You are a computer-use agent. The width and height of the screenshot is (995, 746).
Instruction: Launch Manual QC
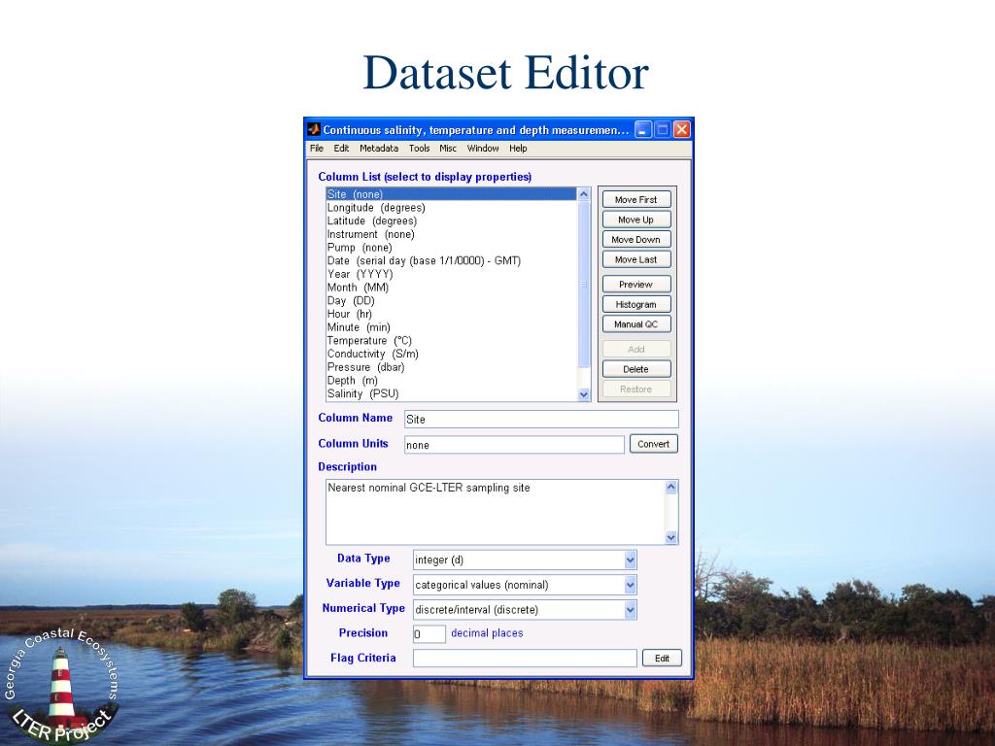click(635, 324)
